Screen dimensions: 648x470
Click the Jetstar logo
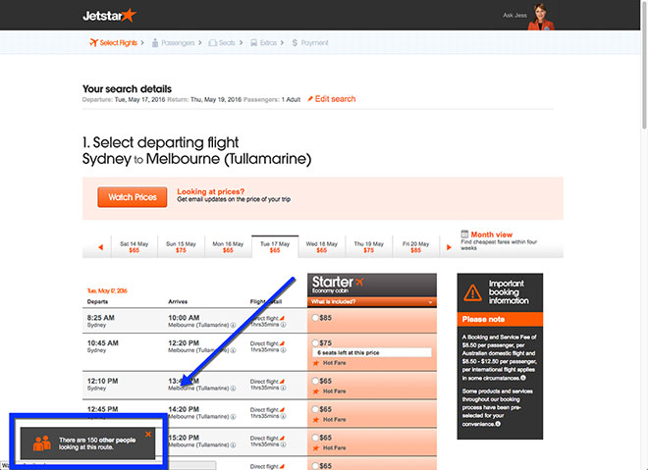tap(110, 16)
